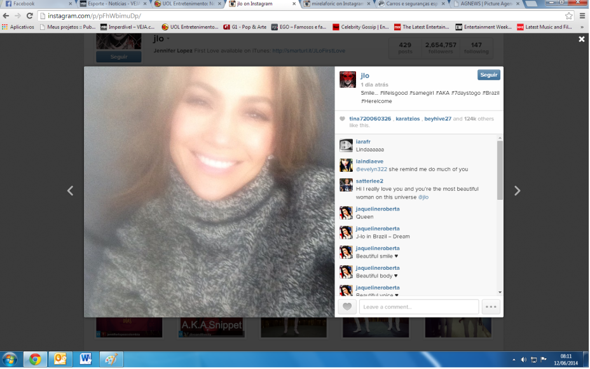Open Windows Start button
The width and height of the screenshot is (590, 369).
10,359
